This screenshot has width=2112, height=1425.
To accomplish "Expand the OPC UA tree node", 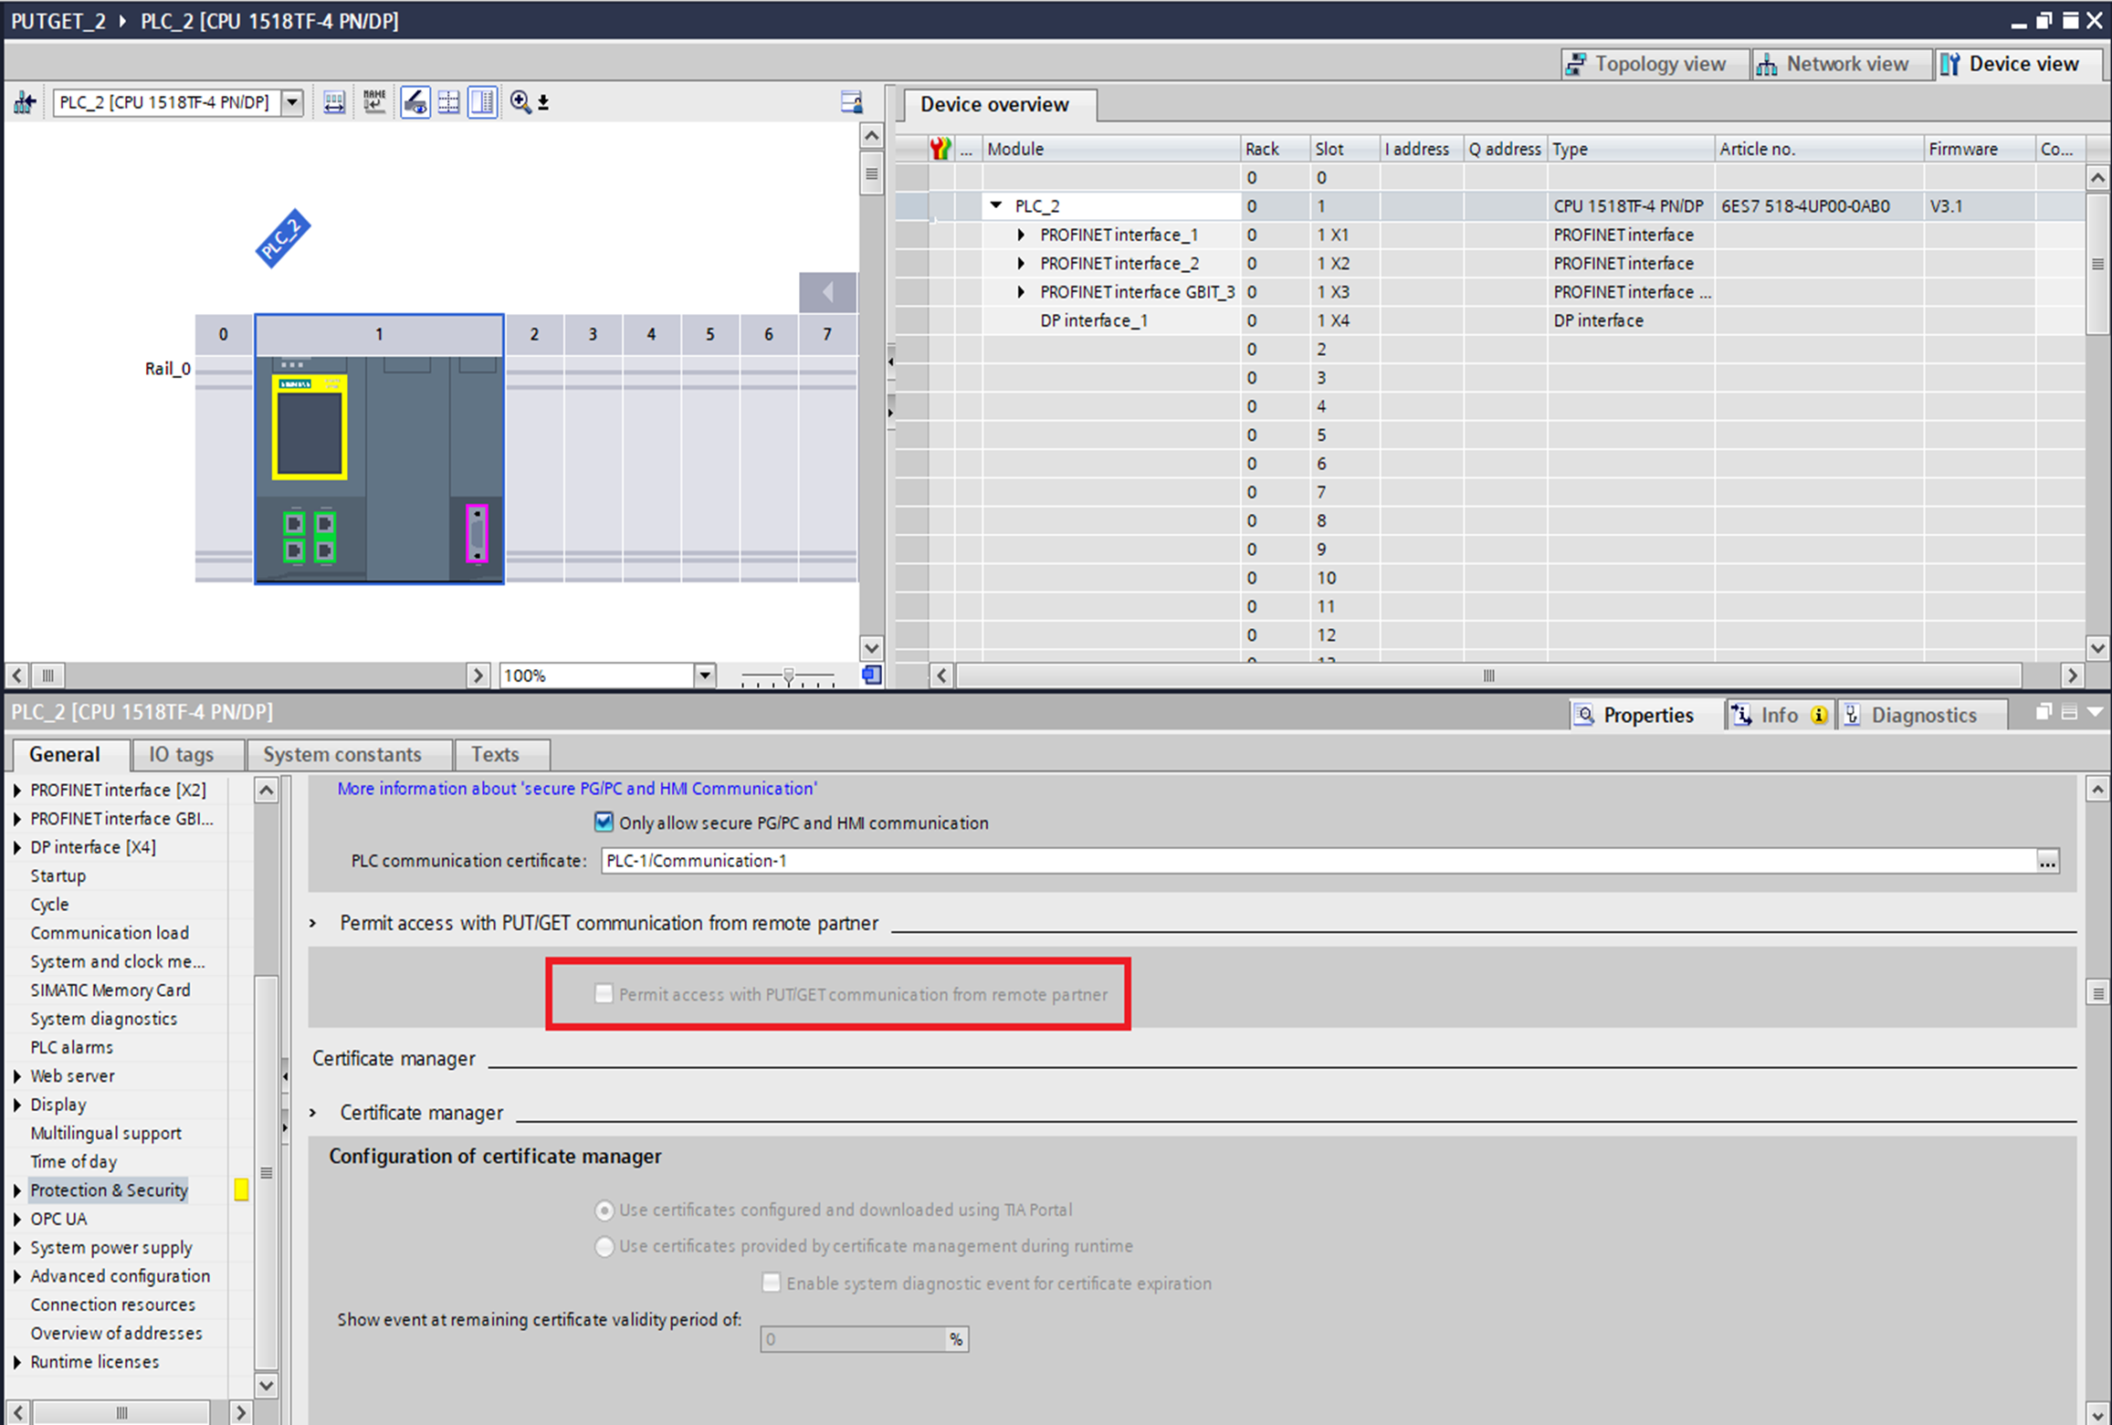I will pyautogui.click(x=17, y=1220).
